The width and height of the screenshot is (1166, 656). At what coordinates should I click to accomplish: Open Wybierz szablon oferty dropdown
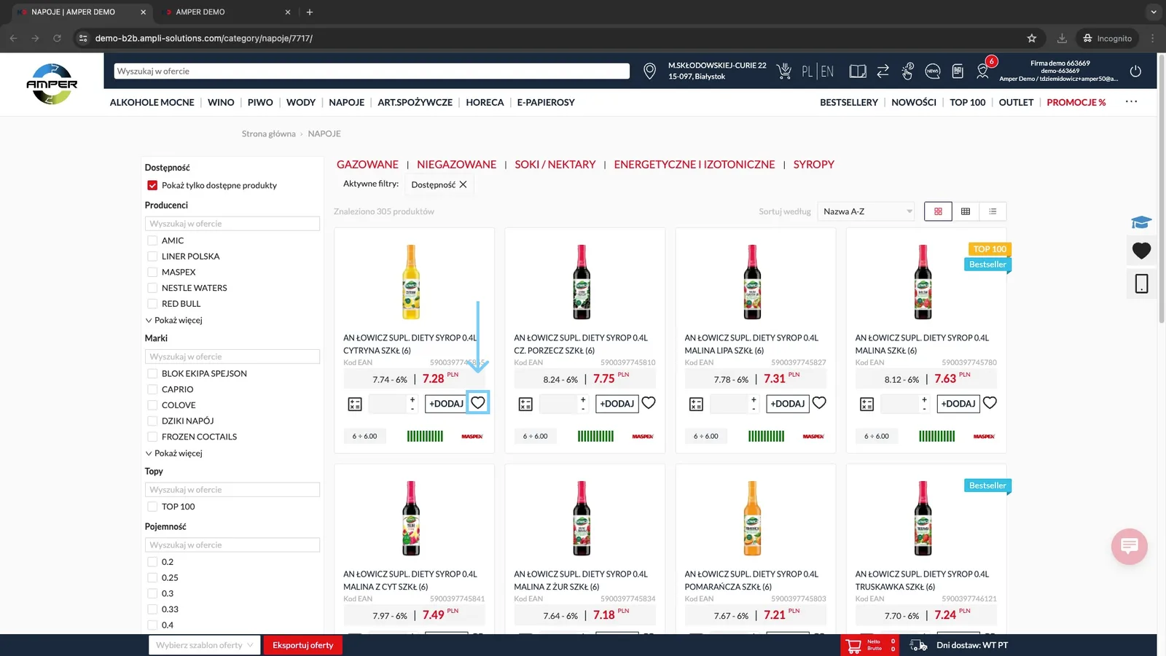[204, 645]
